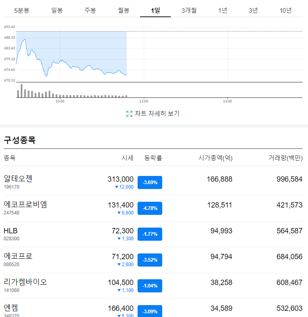The width and height of the screenshot is (308, 317).
Task: Click the 166,888 market cap value
Action: pos(220,179)
